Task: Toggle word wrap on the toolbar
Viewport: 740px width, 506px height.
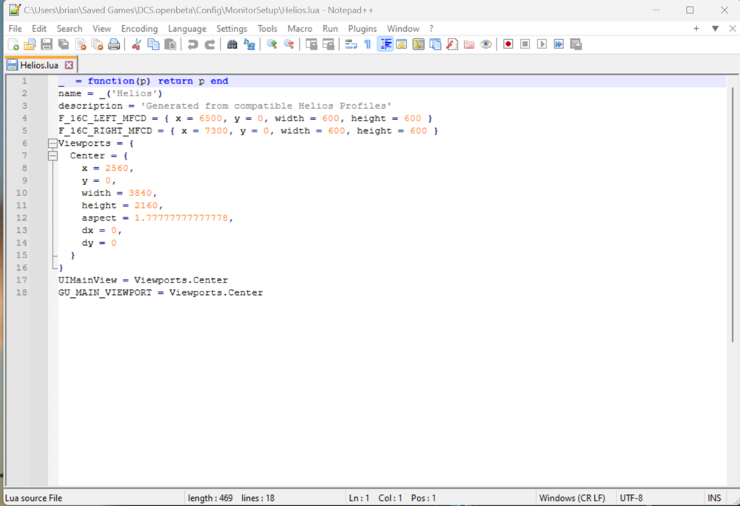Action: [349, 44]
